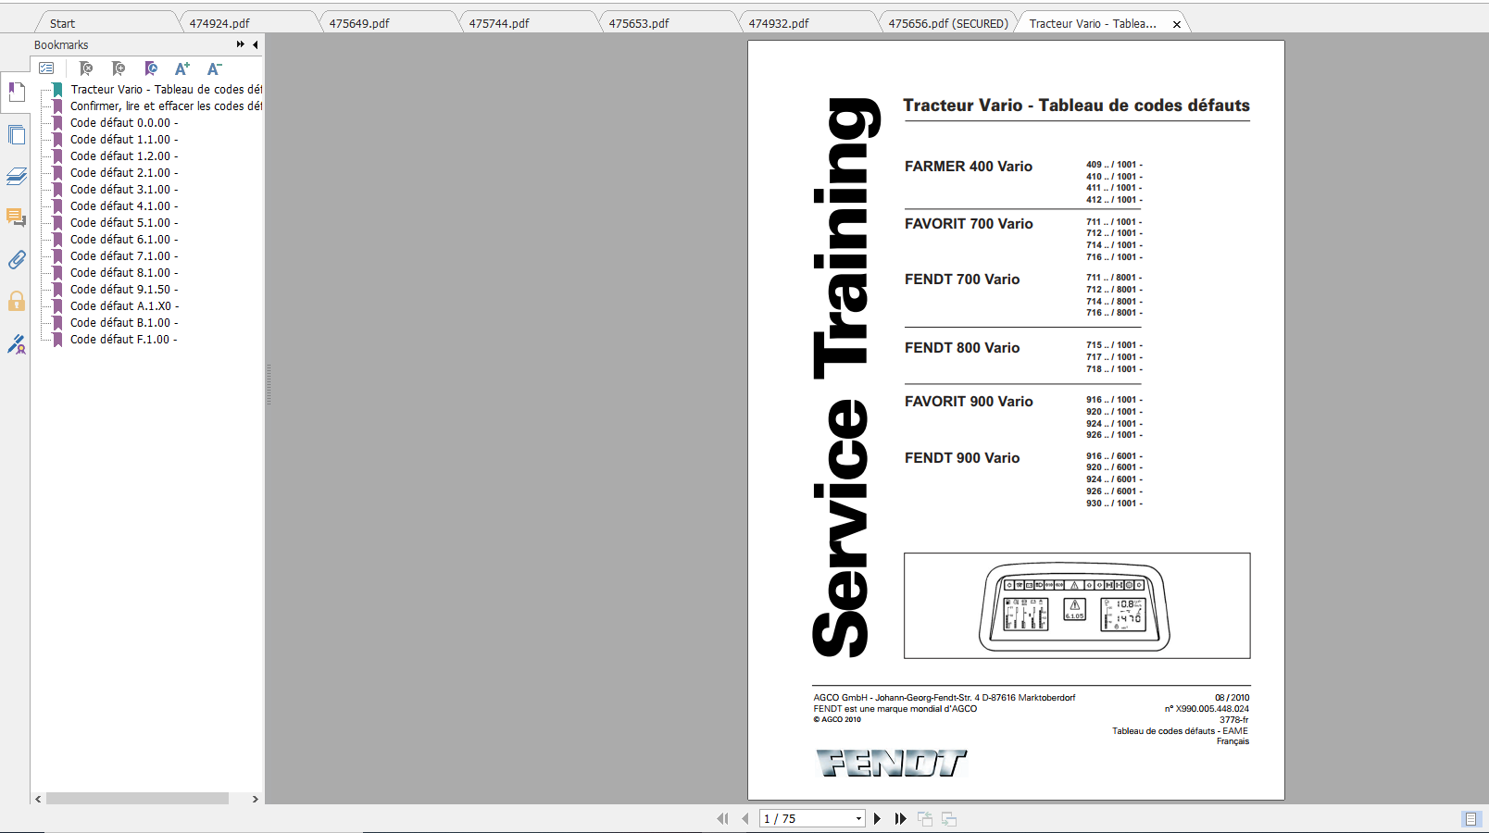1489x833 pixels.
Task: Select bookmark Code défaut F.1.00
Action: tap(124, 340)
